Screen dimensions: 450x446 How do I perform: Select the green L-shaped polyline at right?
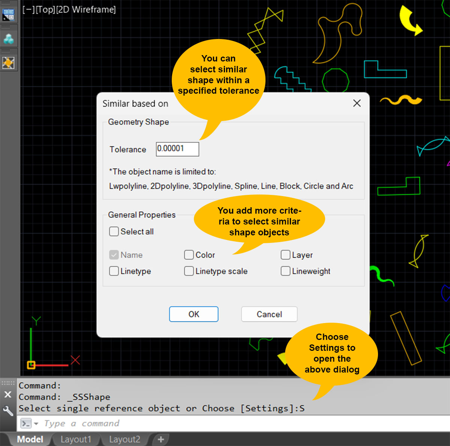click(x=399, y=186)
